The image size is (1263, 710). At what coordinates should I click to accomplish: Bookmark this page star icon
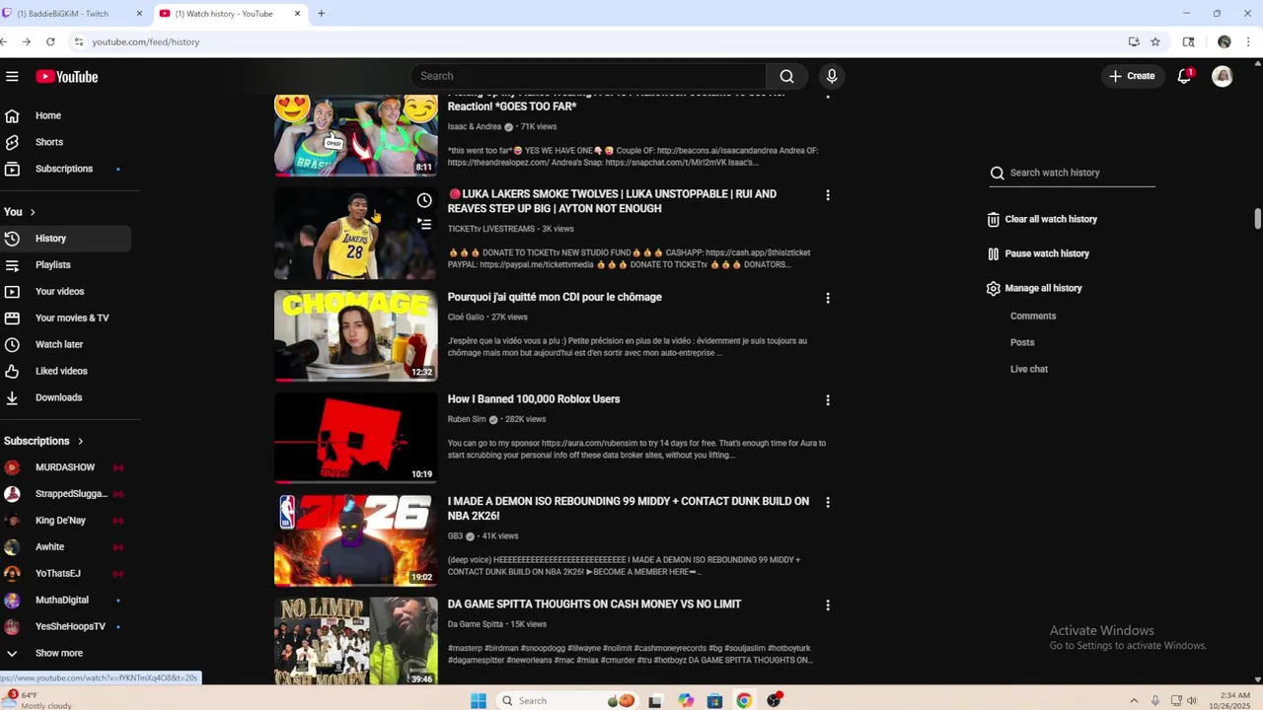(x=1155, y=42)
